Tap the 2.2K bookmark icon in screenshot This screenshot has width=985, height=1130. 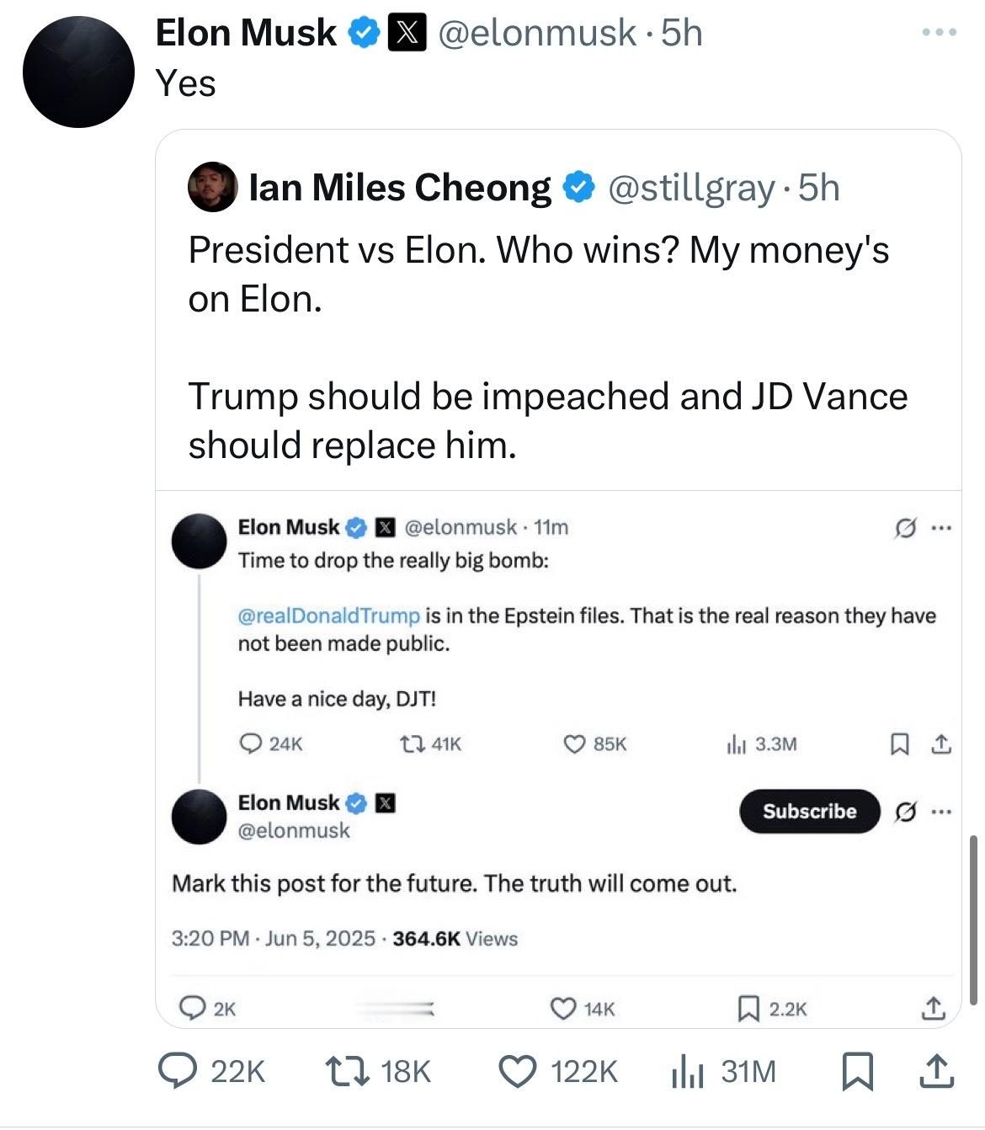(747, 1008)
